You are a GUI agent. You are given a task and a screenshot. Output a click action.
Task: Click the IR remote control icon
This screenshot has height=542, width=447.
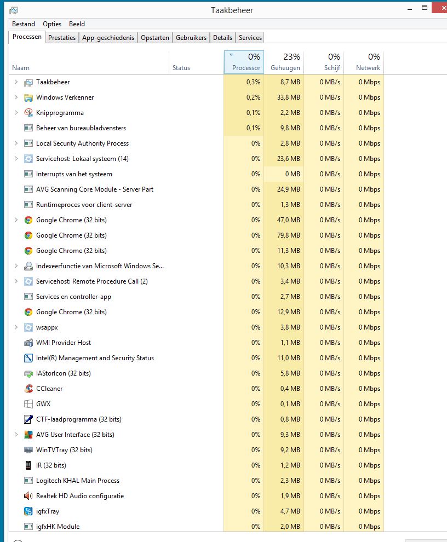[28, 465]
